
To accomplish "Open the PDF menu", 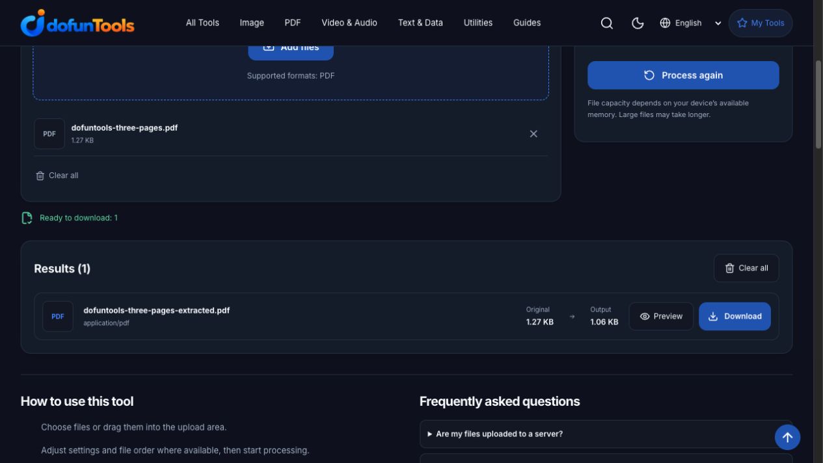I will (293, 23).
